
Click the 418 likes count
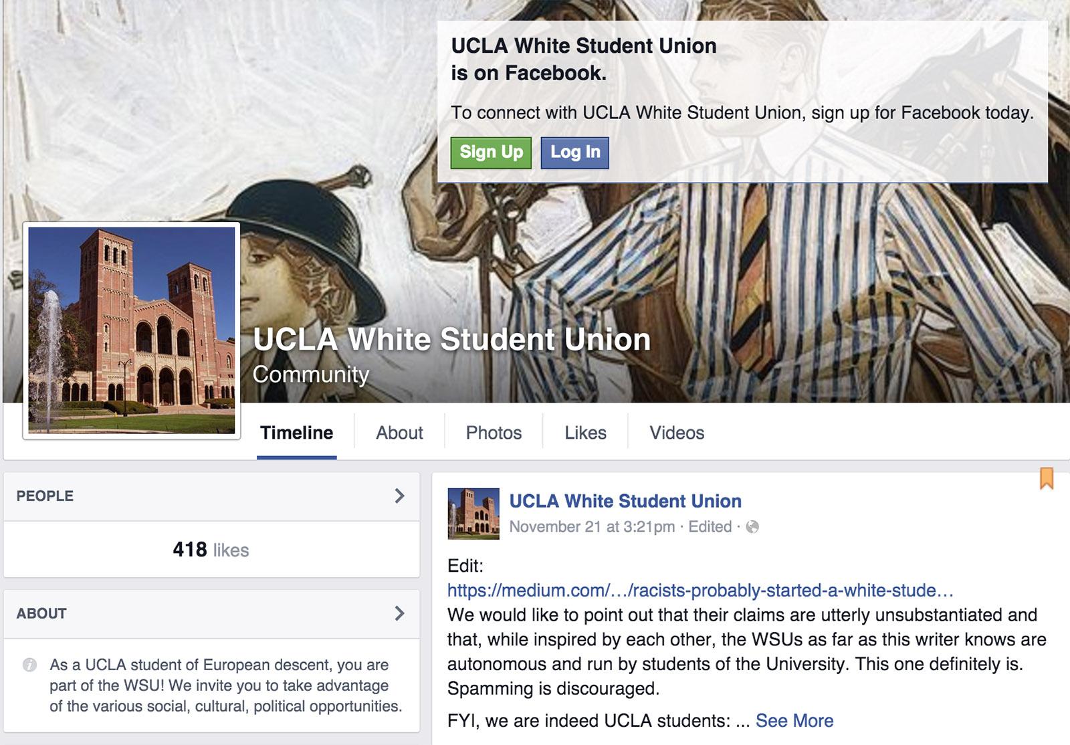211,550
